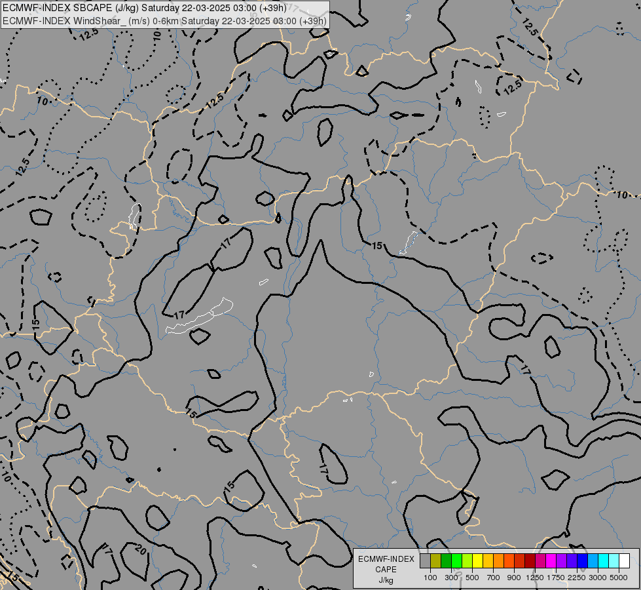Click the word CAPE in the legend
This screenshot has height=590, width=641.
tap(386, 570)
